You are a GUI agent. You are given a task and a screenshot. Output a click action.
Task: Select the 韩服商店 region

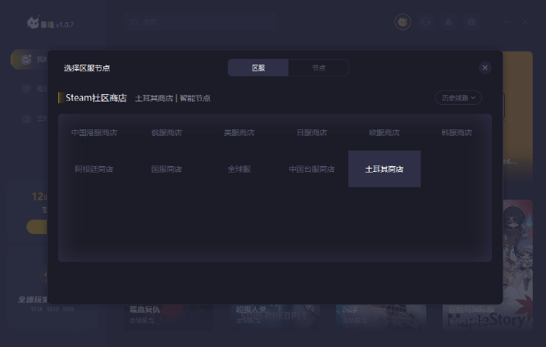[457, 133]
